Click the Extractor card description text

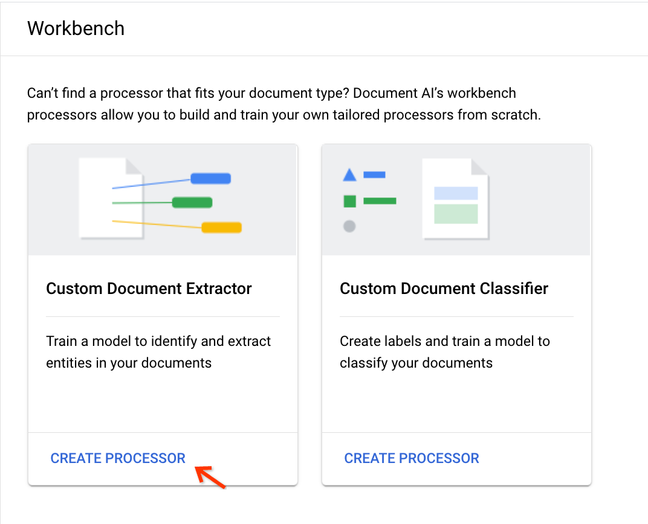click(x=158, y=352)
